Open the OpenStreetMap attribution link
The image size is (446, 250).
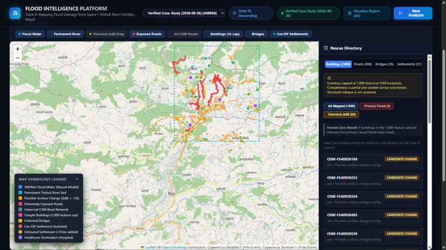[174, 247]
